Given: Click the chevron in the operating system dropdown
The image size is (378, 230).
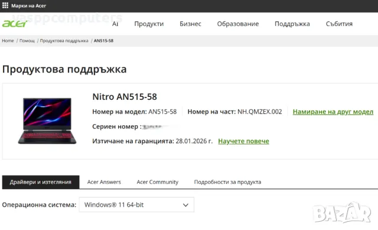Looking at the screenshot, I should click(x=185, y=205).
